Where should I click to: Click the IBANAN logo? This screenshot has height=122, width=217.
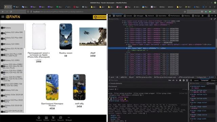coord(13,17)
